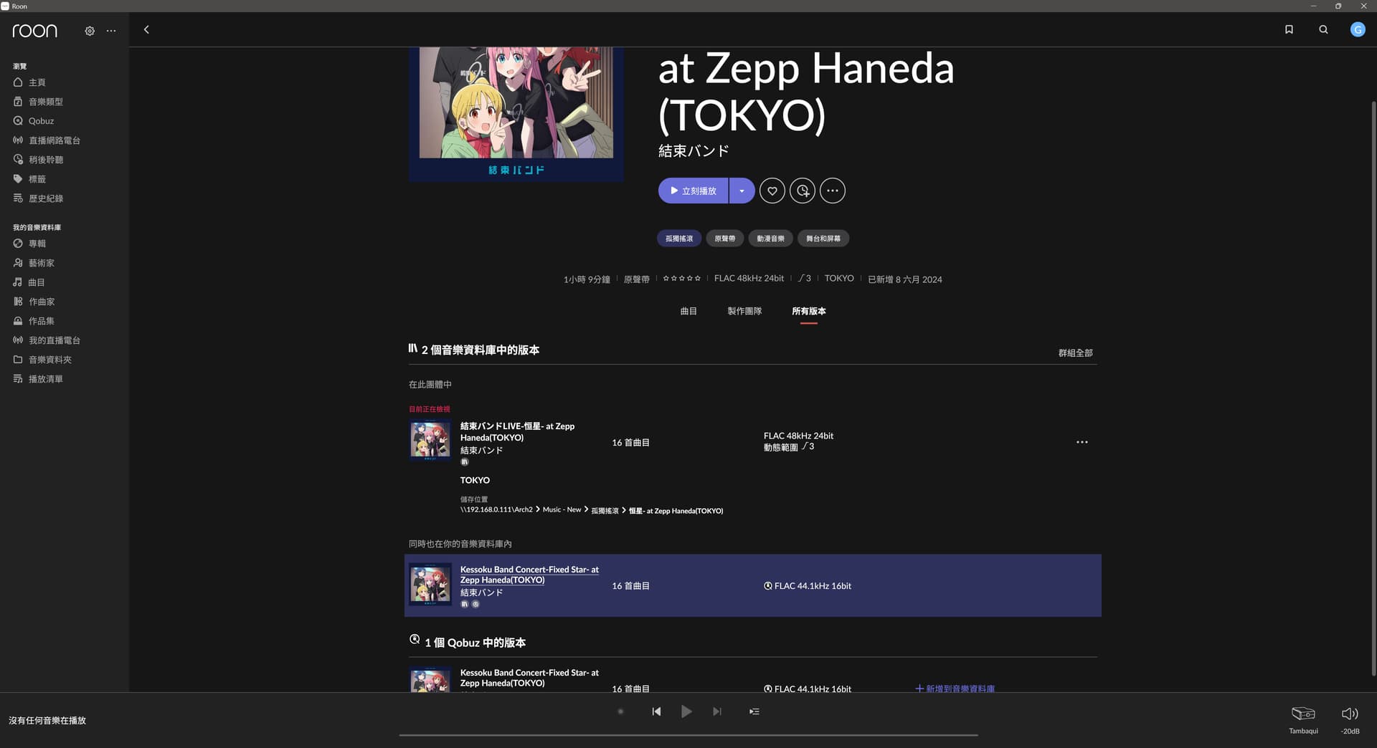
Task: Go back with the back arrow
Action: [x=146, y=29]
